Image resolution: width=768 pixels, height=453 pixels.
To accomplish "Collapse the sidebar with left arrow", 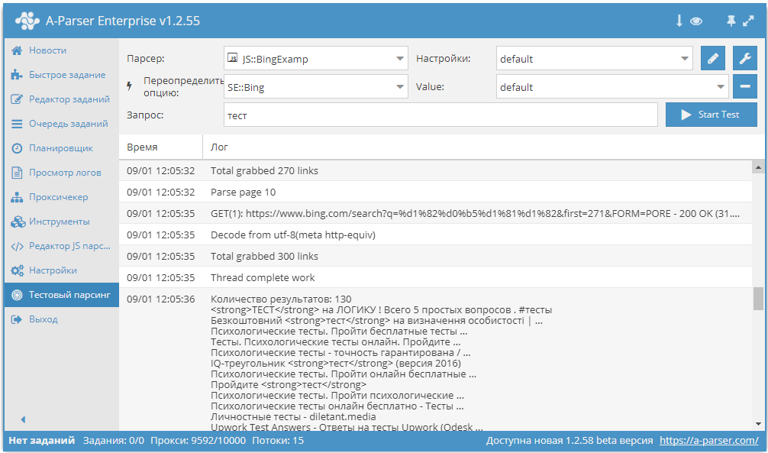I will pyautogui.click(x=23, y=419).
